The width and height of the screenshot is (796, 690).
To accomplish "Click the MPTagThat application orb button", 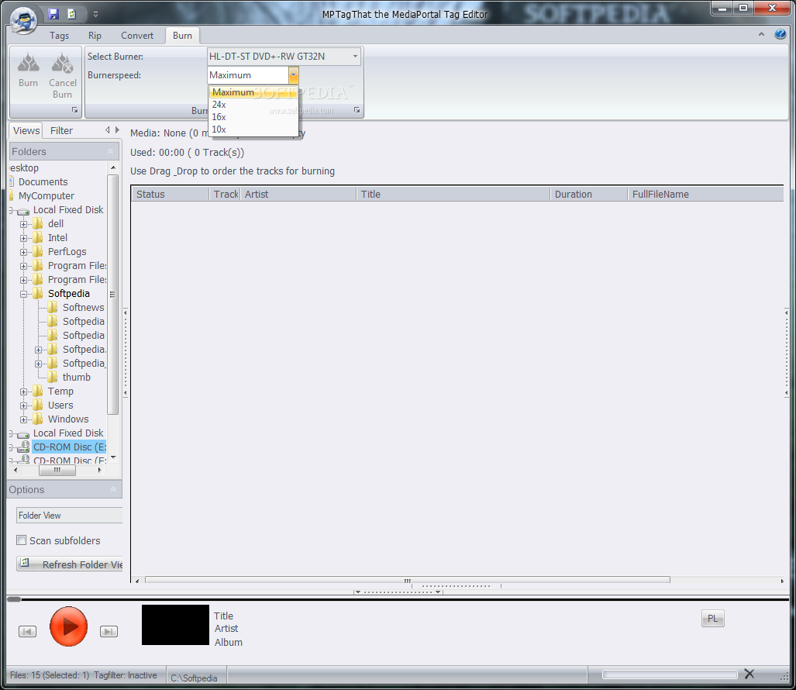I will tap(24, 20).
